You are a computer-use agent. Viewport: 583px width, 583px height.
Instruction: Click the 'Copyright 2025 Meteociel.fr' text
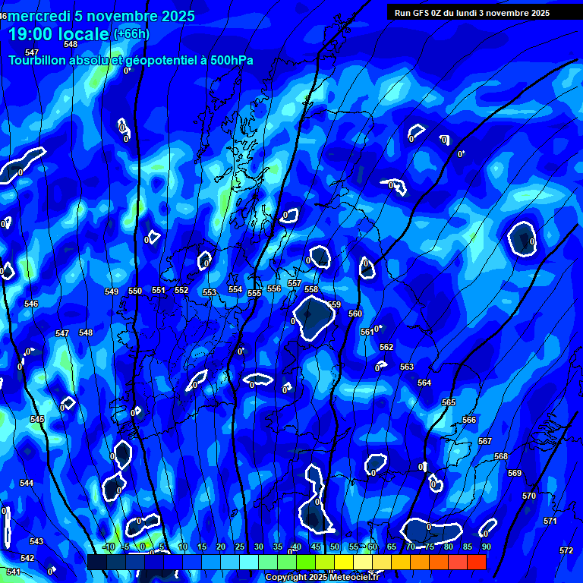323,577
